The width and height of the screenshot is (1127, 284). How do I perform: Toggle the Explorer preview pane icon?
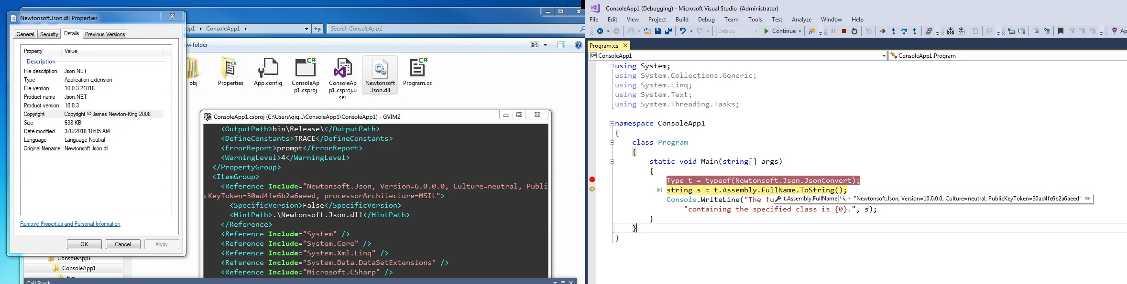coord(561,45)
